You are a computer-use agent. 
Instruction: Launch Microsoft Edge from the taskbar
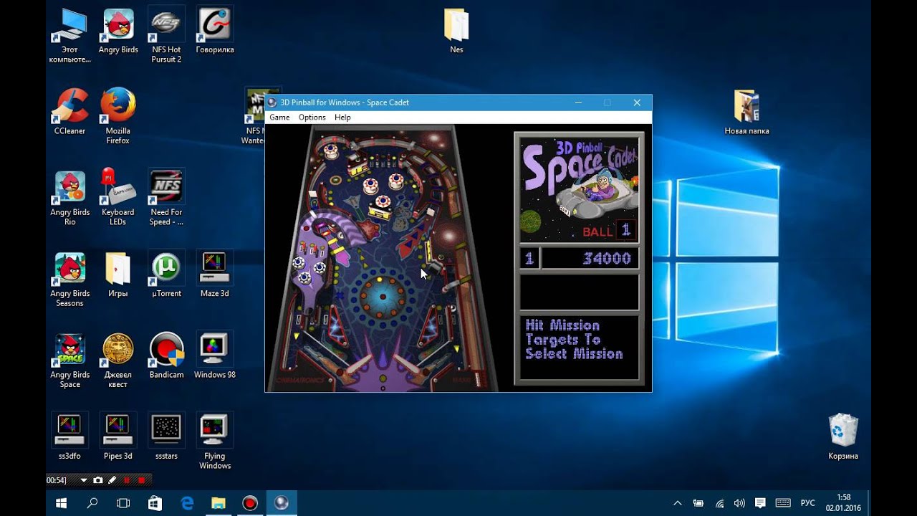(x=187, y=503)
